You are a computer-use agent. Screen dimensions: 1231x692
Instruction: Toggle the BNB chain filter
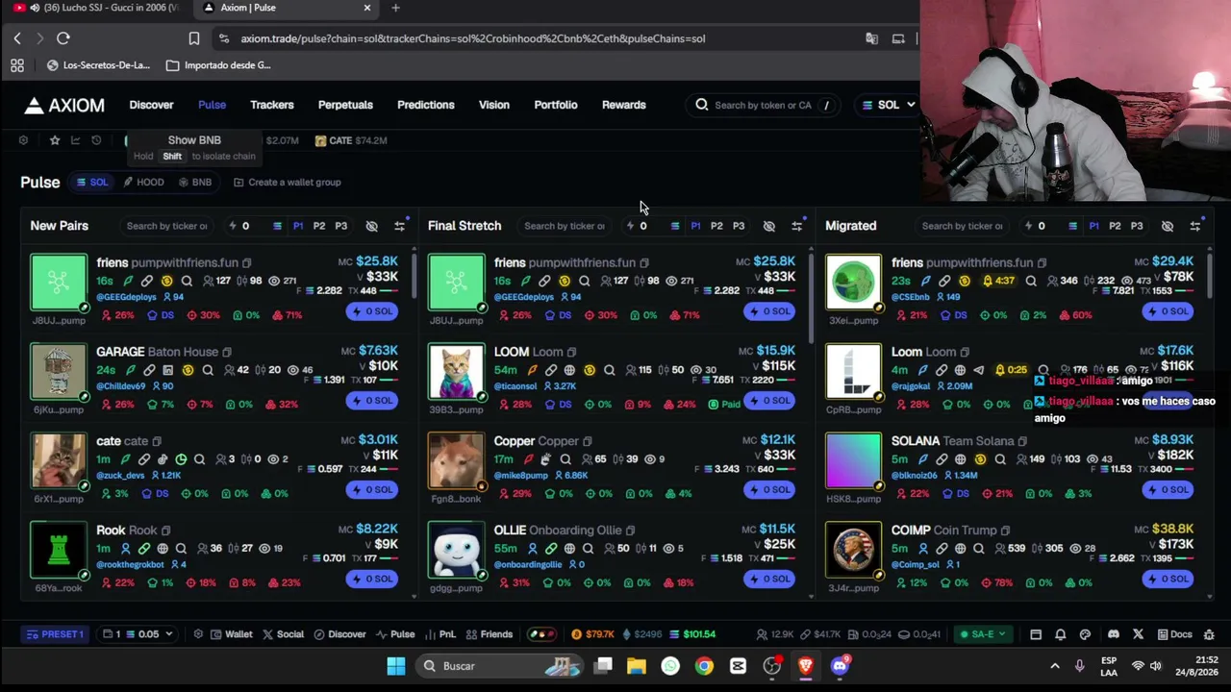(x=194, y=182)
